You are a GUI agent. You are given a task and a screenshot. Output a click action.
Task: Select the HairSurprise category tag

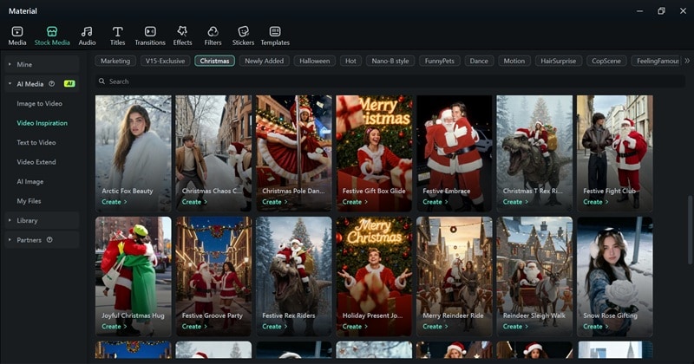558,61
